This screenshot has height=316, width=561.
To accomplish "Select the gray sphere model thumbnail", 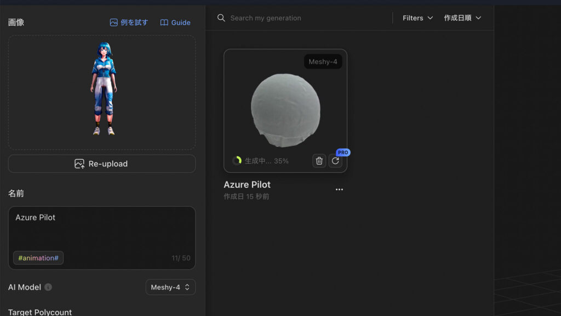I will [285, 110].
